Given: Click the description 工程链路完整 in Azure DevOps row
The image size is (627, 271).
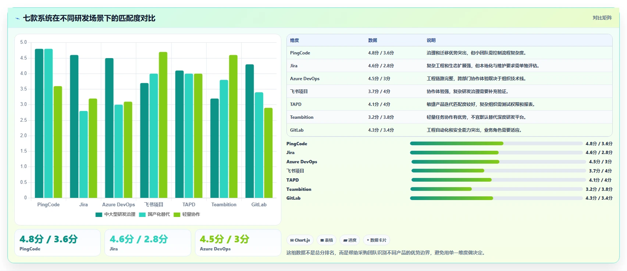Looking at the screenshot, I should 477,79.
